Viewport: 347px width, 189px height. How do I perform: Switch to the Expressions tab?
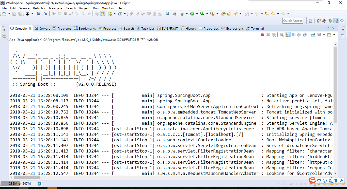tap(232, 28)
